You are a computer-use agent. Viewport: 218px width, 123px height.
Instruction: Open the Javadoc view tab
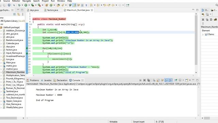coord(46,80)
